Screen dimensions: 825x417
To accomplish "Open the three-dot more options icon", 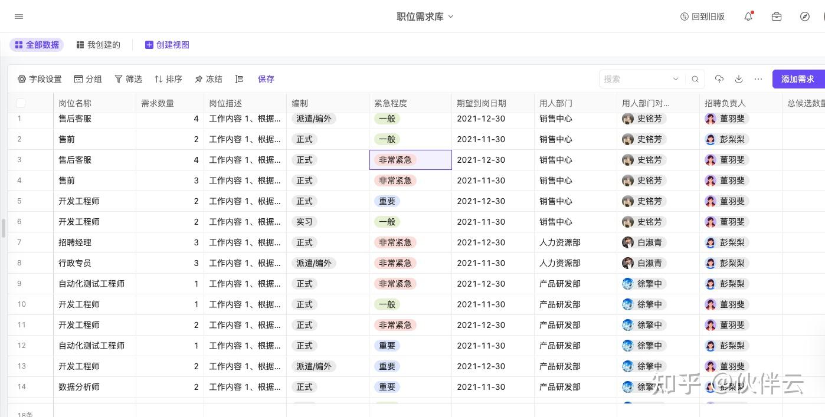I will point(758,79).
